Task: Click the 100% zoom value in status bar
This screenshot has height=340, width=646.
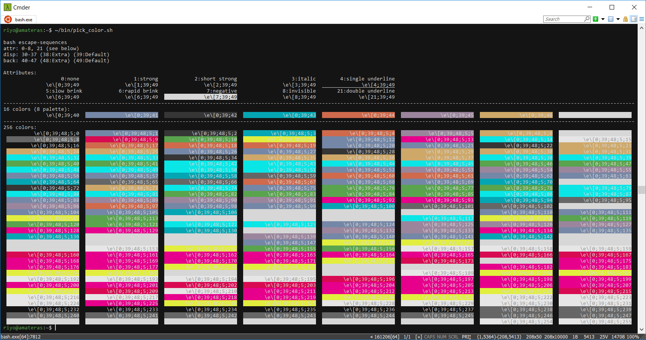Action: pyautogui.click(x=633, y=337)
